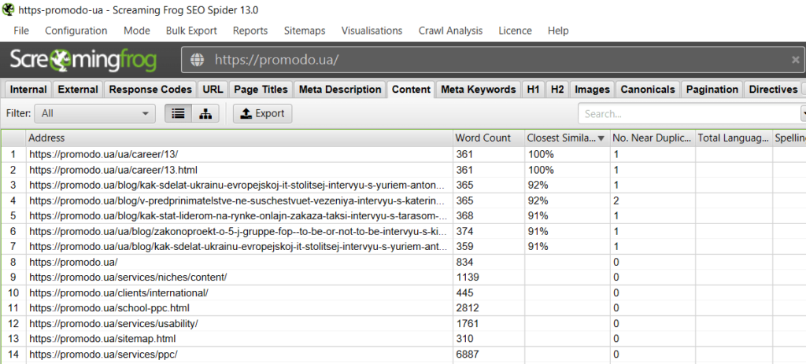Switch to tree view icon

coord(205,113)
